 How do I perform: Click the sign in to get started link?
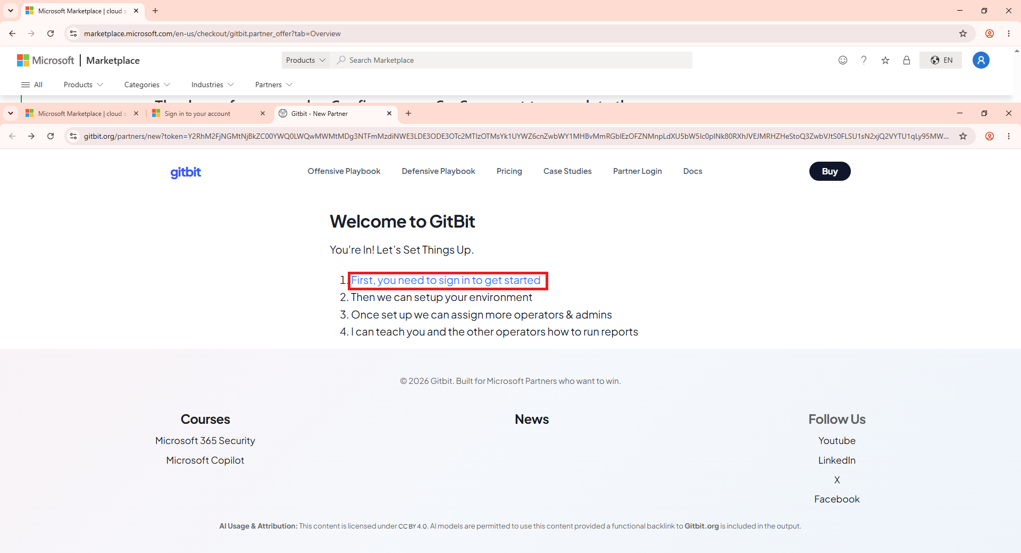click(x=446, y=280)
